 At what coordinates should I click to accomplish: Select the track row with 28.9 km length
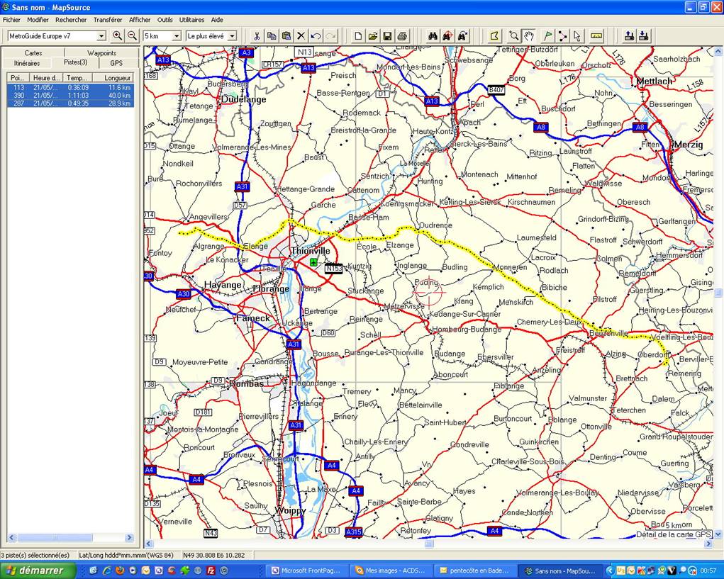71,103
